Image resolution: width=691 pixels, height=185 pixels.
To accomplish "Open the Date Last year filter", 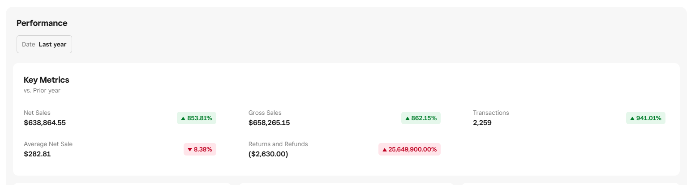I will (44, 44).
